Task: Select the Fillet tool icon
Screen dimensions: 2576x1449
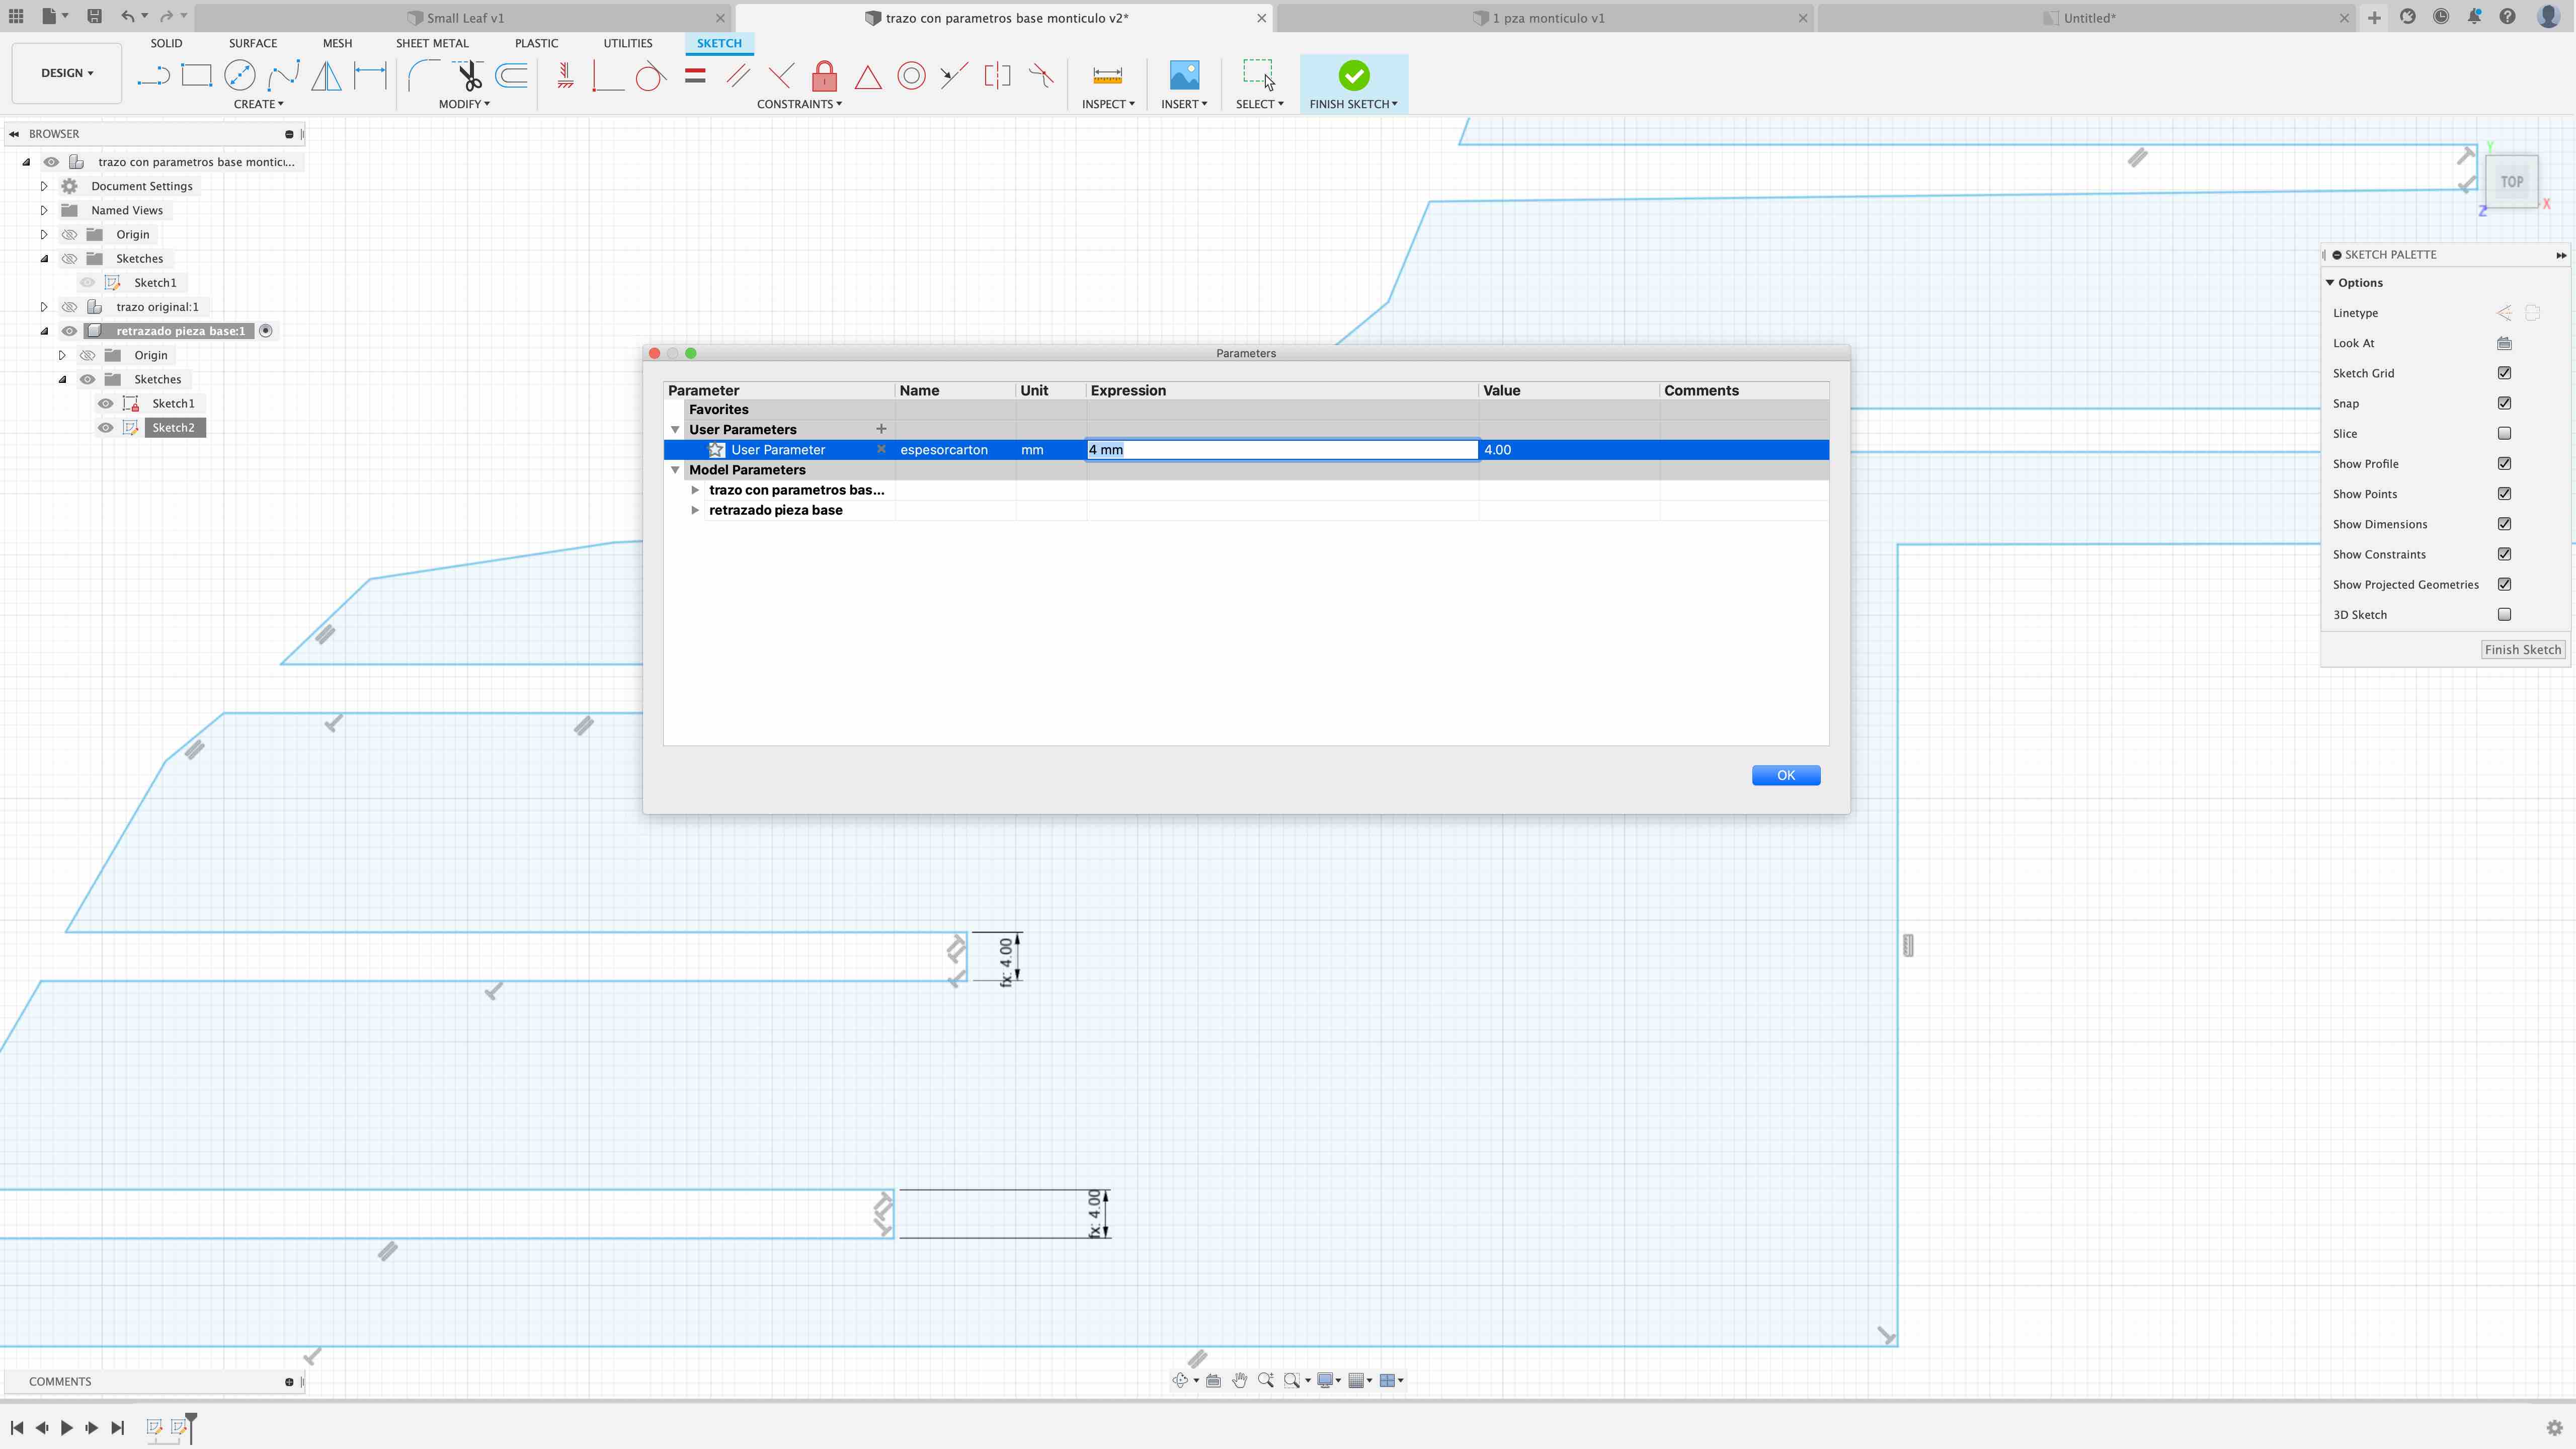Action: (423, 76)
